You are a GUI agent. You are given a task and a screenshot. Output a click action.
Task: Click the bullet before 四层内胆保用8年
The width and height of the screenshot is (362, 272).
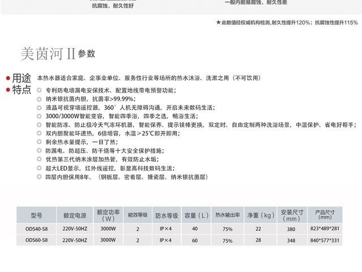[x=39, y=177]
